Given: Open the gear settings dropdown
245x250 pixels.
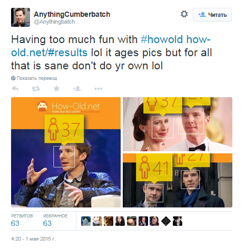Looking at the screenshot, I should pyautogui.click(x=184, y=14).
